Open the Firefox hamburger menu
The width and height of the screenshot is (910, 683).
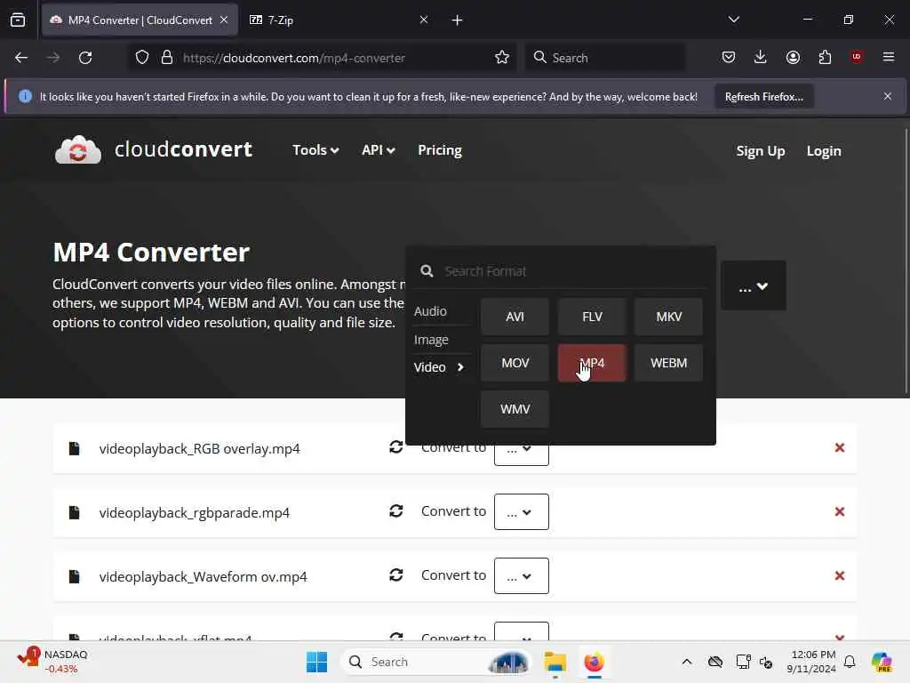pyautogui.click(x=889, y=57)
